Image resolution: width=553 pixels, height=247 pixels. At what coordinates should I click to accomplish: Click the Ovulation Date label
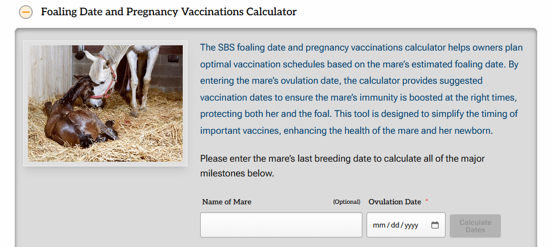pos(394,202)
